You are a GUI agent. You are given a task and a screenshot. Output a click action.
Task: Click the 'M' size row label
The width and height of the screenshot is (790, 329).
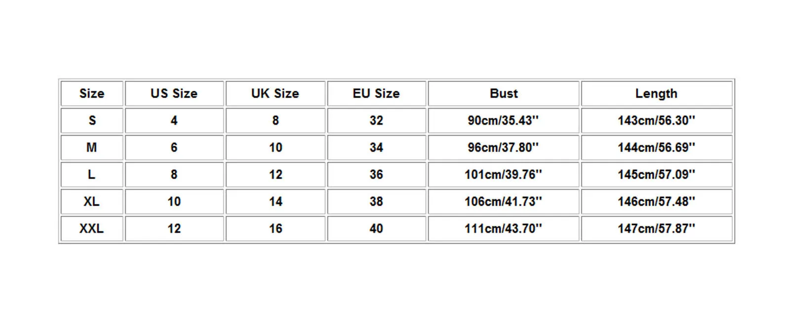coord(92,147)
